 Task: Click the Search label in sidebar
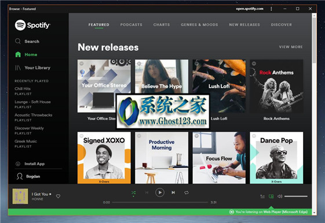tap(32, 42)
